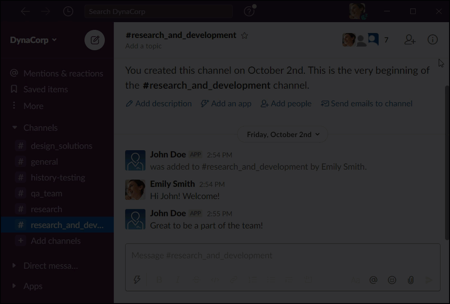
Task: Click Add channels in sidebar
Action: [x=57, y=241]
